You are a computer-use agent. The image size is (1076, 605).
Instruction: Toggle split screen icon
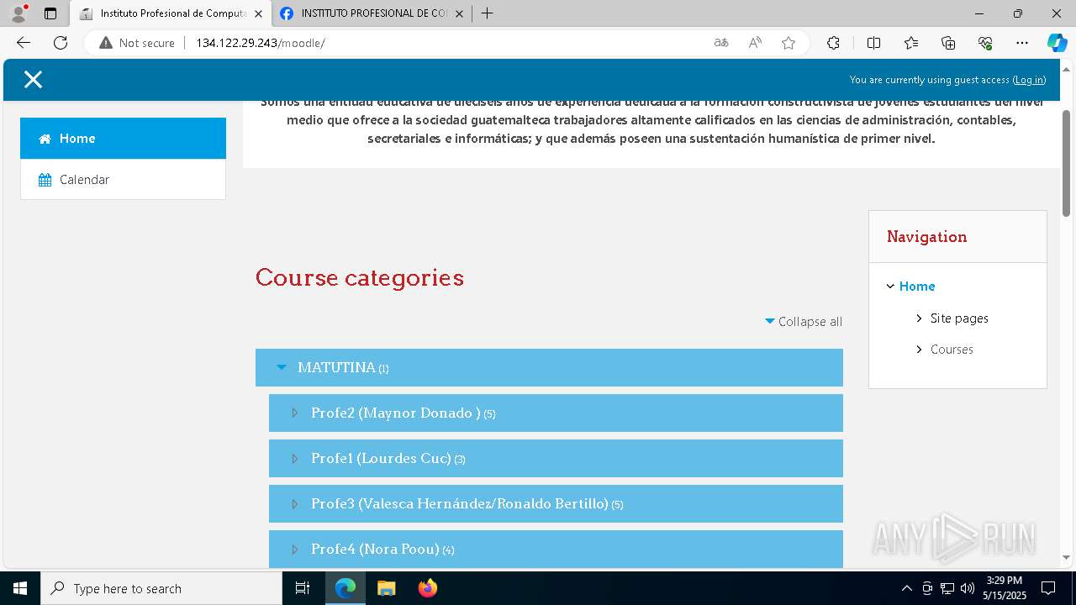(x=873, y=43)
